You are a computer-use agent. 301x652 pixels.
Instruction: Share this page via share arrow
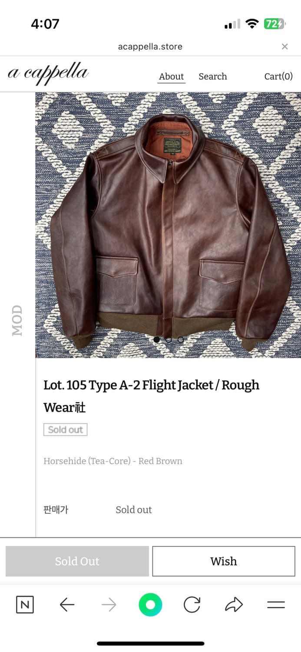click(234, 605)
